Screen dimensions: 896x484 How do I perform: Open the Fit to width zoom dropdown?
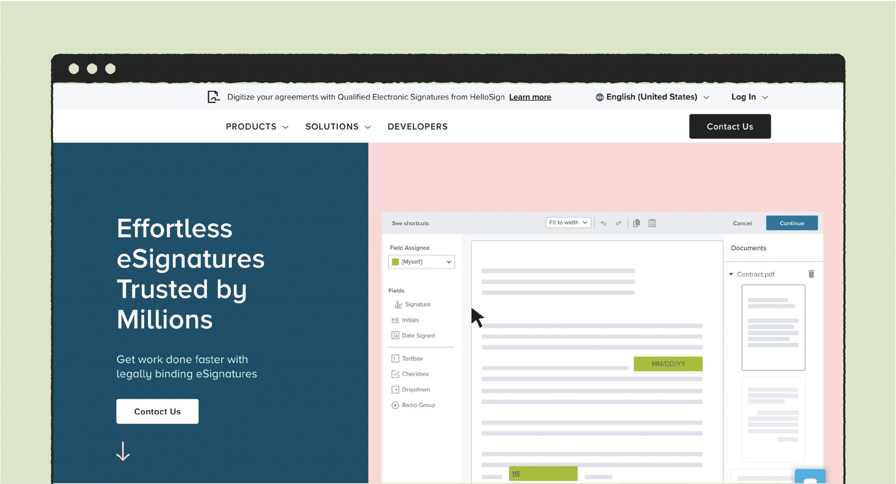point(567,222)
